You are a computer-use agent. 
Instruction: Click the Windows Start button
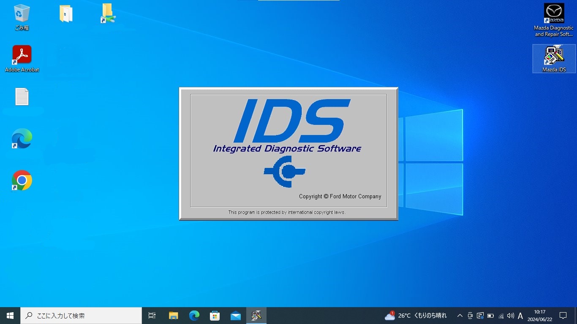10,316
